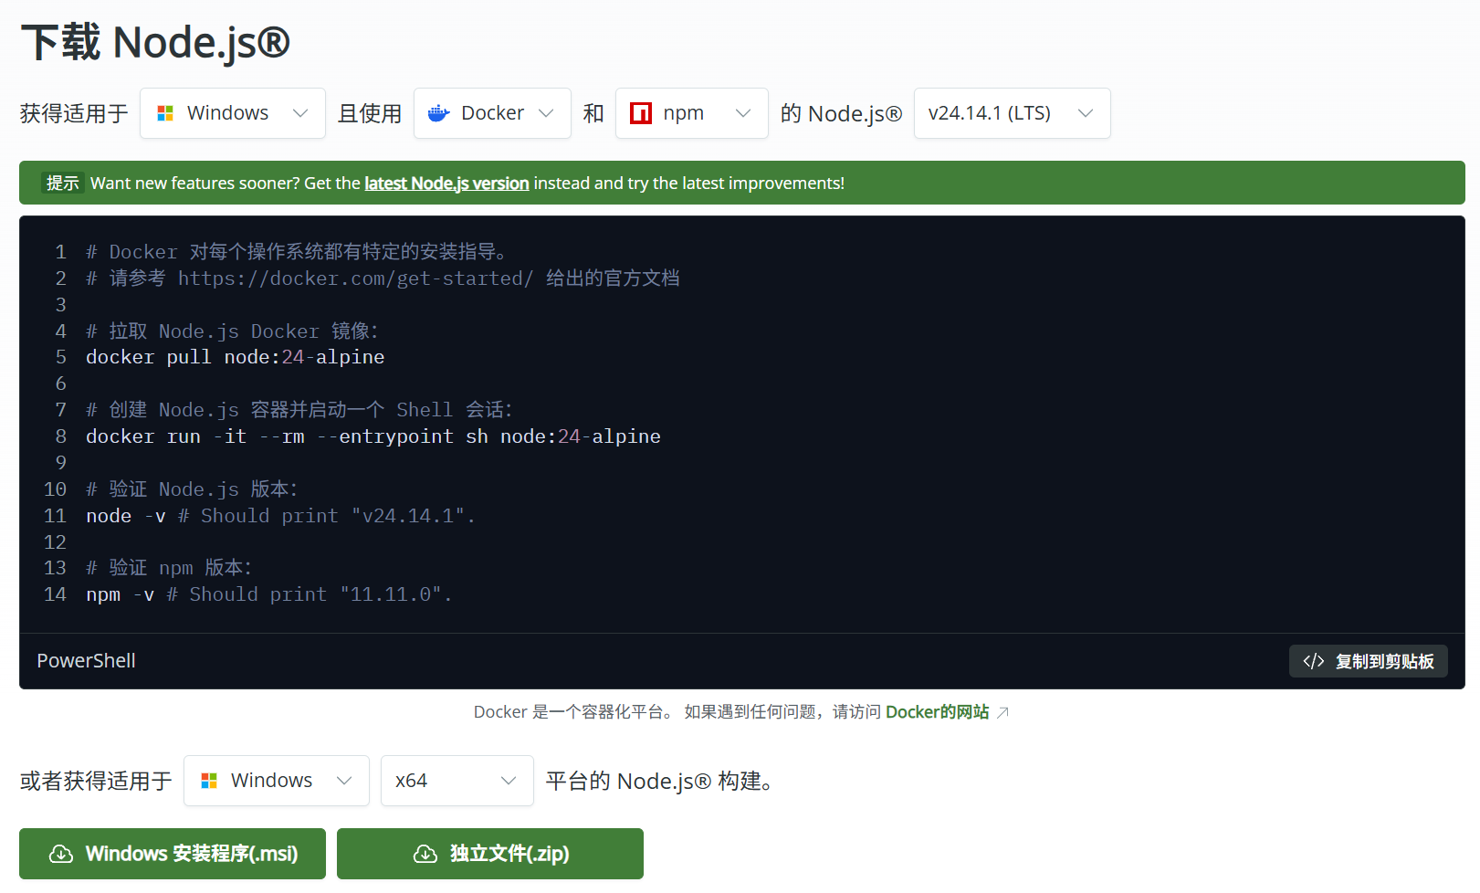The height and width of the screenshot is (893, 1480).
Task: Click code line 'docker run -it --rm --entrypoint sh'
Action: click(373, 436)
